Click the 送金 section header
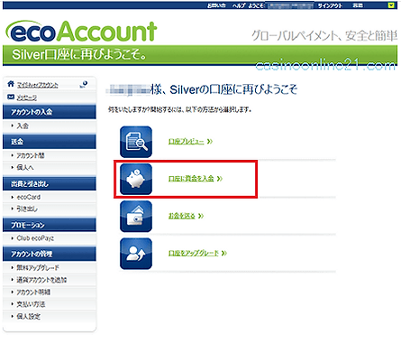401x344 pixels. [x=50, y=142]
